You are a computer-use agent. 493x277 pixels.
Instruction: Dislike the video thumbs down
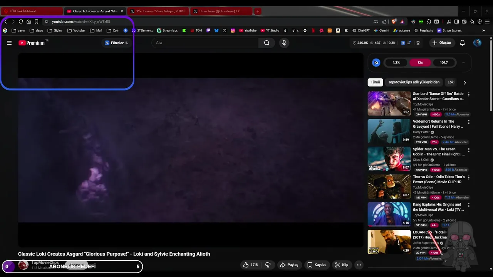coord(268,265)
